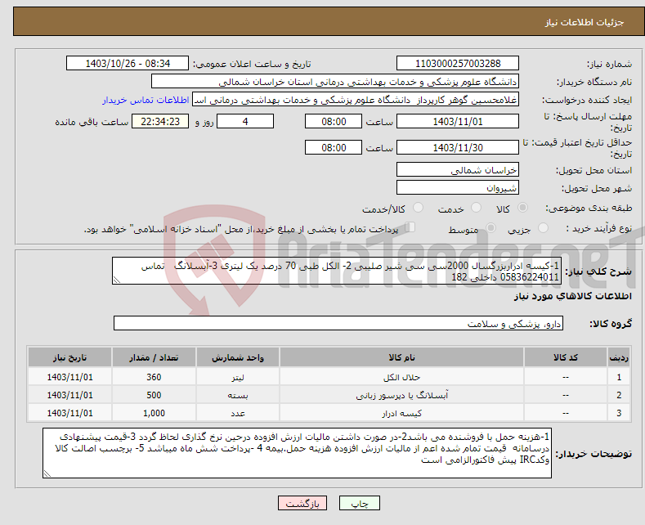Click the price validity date 1403/11/30 field
The height and width of the screenshot is (525, 645).
[x=458, y=148]
